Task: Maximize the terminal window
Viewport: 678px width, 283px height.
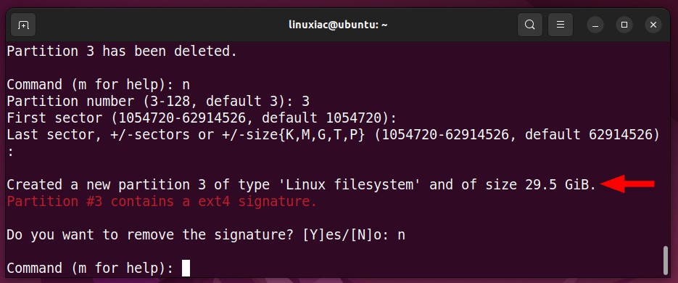Action: coord(624,25)
